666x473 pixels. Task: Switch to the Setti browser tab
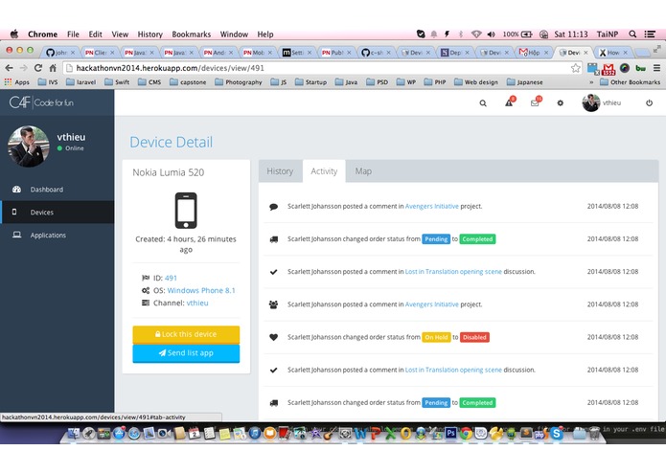click(x=297, y=52)
